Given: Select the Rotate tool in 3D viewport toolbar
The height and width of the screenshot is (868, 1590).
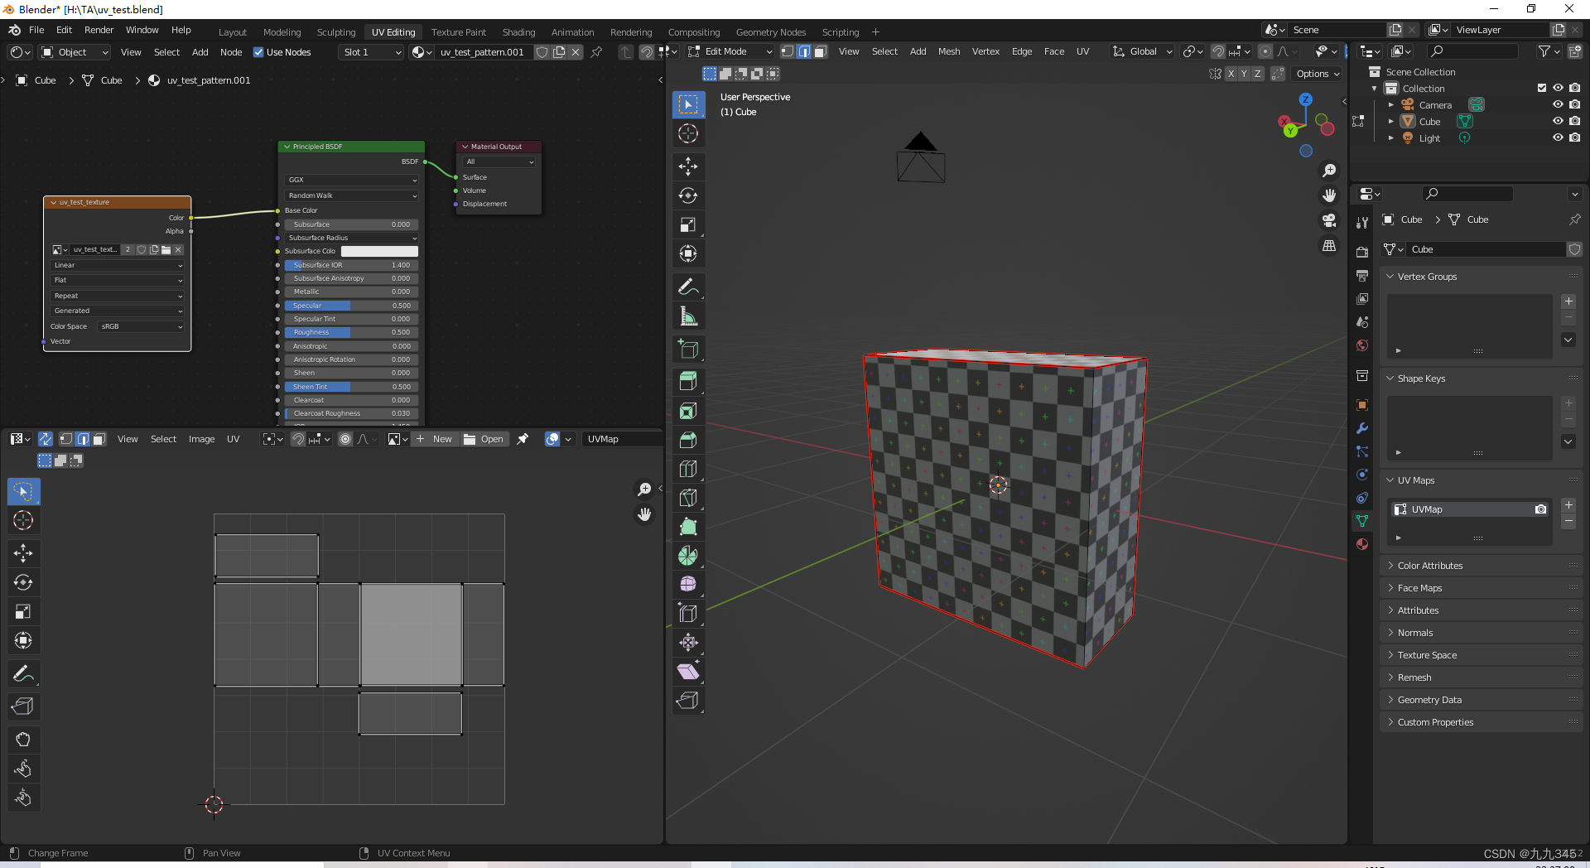Looking at the screenshot, I should (x=687, y=195).
